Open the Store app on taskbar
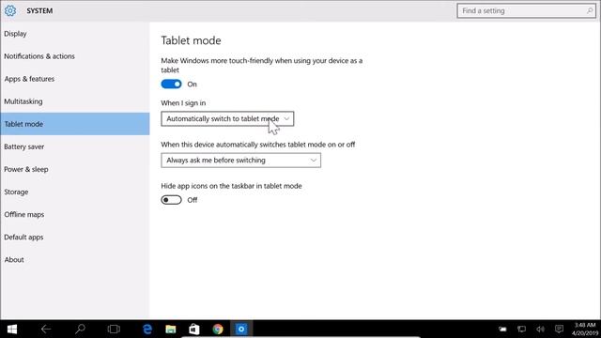This screenshot has height=338, width=601. (194, 330)
